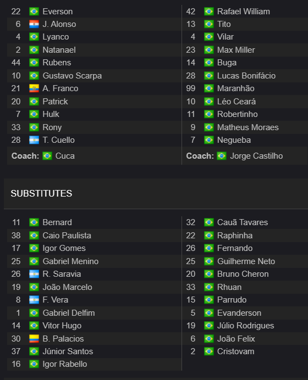Image resolution: width=308 pixels, height=380 pixels.
Task: Click the SUBSTITUTES section header
Action: click(x=41, y=194)
